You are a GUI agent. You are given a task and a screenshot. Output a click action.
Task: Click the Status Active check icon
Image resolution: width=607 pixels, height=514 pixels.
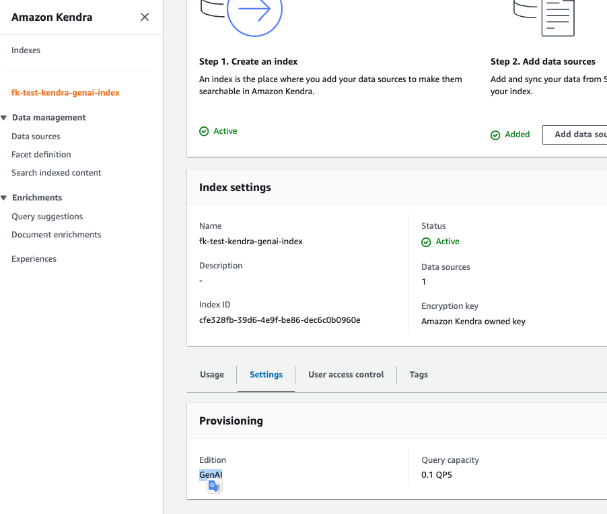tap(426, 242)
